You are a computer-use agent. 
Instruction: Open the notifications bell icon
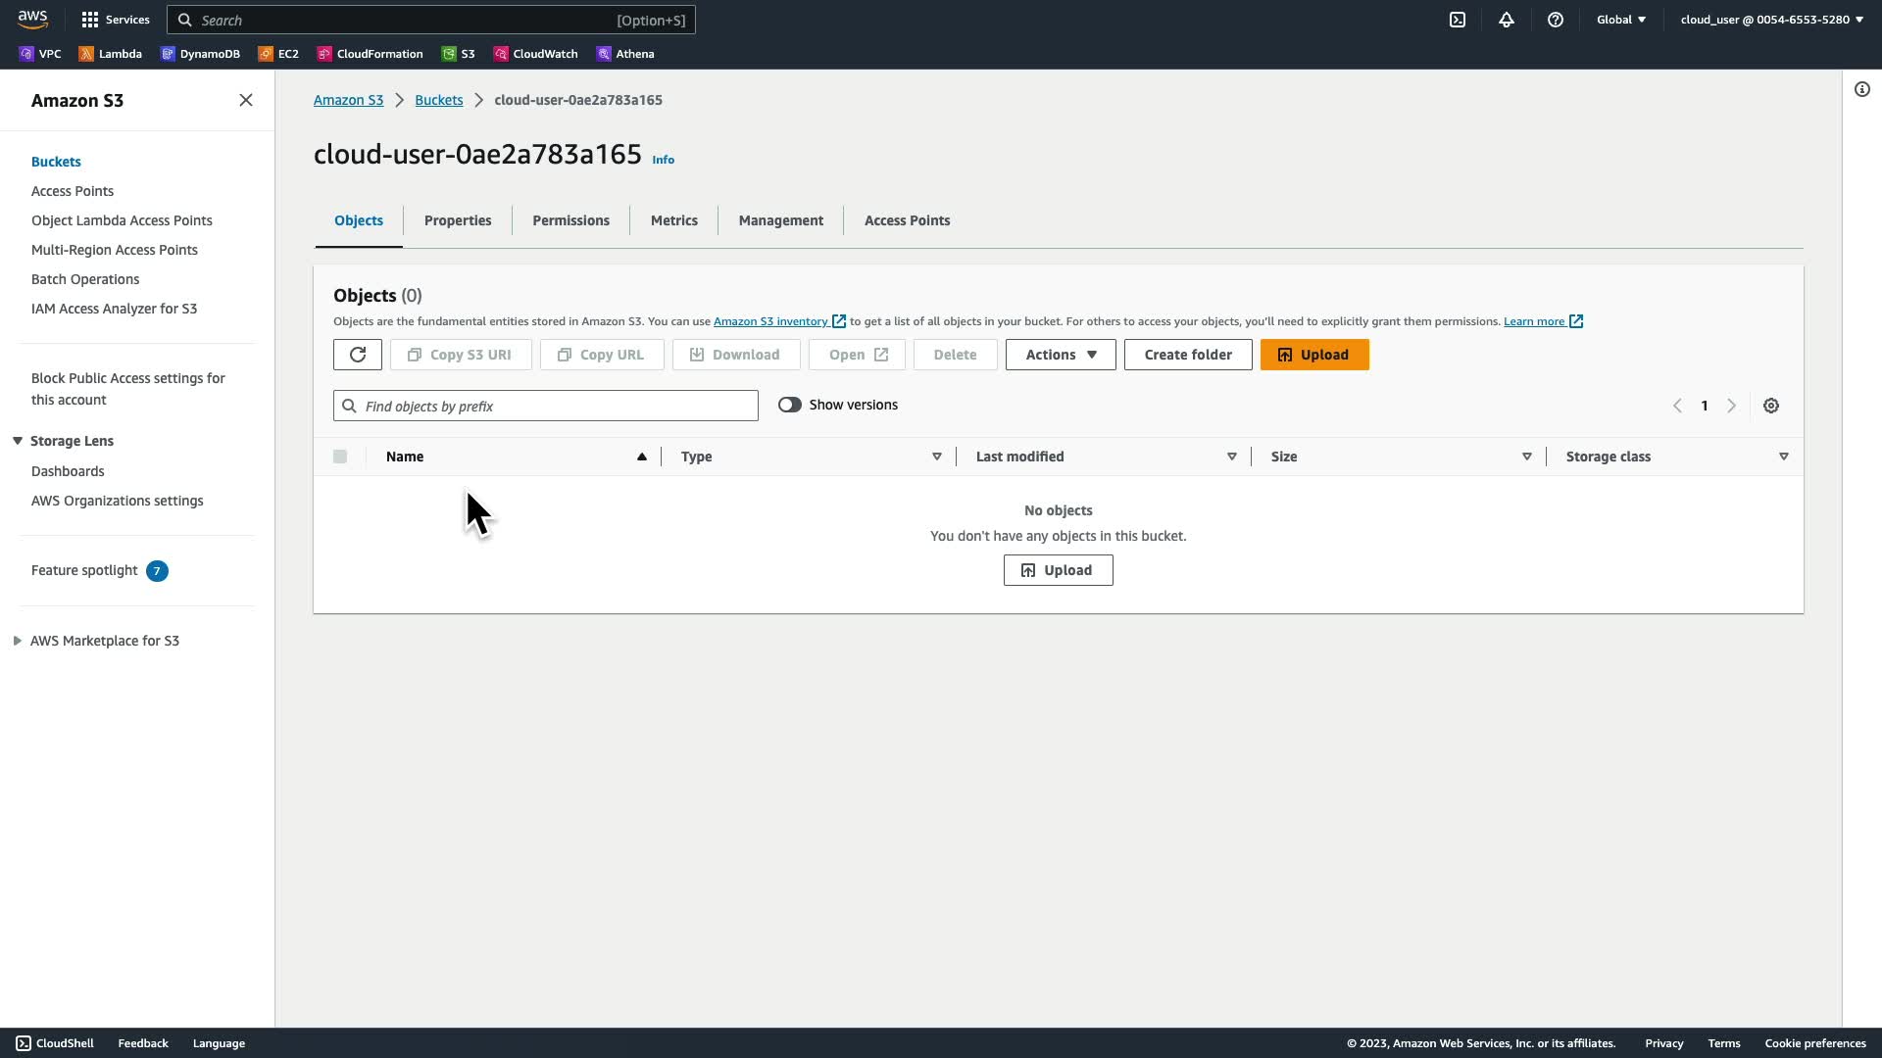click(x=1507, y=20)
